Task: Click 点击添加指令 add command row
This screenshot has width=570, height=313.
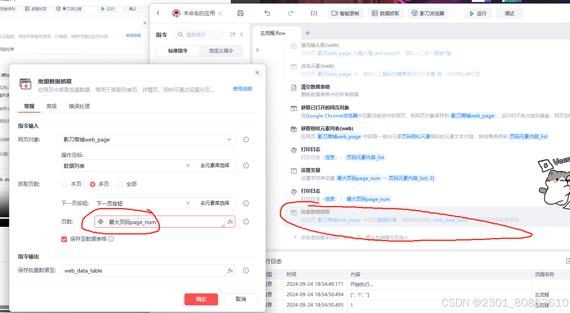Action: click(x=351, y=238)
